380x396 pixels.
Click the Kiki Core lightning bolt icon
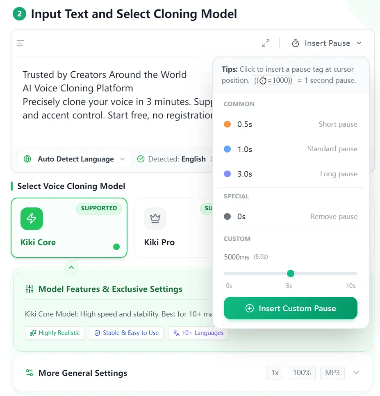point(32,218)
